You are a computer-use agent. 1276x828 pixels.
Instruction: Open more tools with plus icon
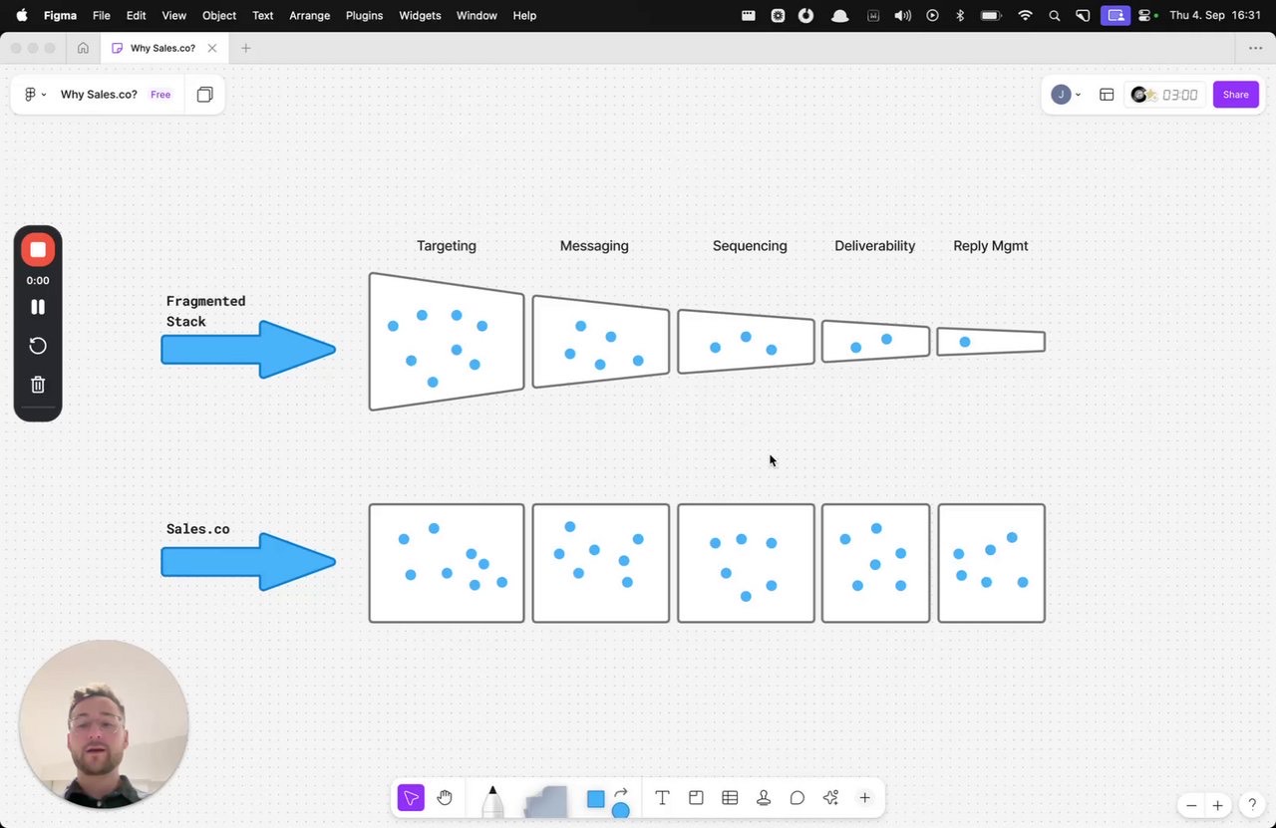coord(864,797)
